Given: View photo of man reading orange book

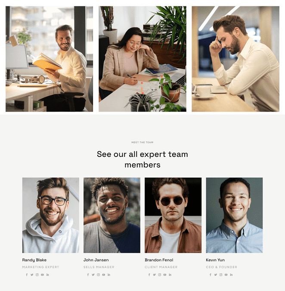Looking at the screenshot, I should tap(49, 59).
